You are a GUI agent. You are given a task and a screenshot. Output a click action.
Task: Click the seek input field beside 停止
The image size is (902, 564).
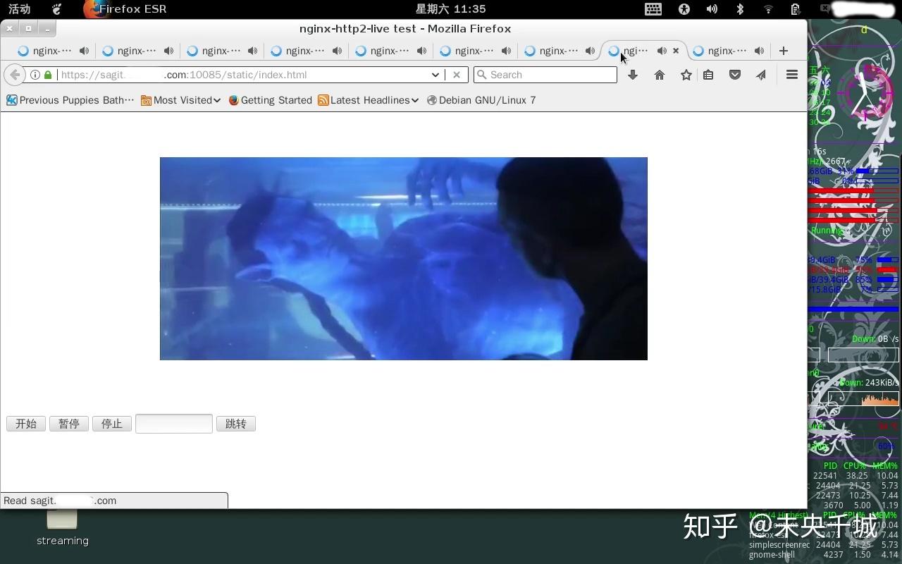tap(173, 423)
